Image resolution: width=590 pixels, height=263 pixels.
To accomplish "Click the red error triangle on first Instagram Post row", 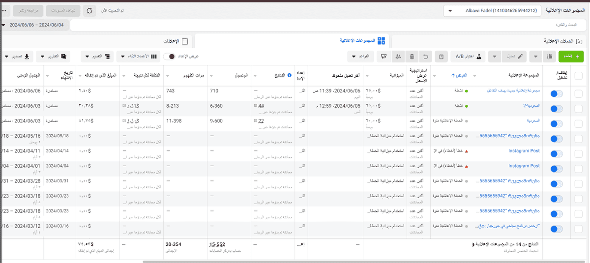I will [467, 151].
